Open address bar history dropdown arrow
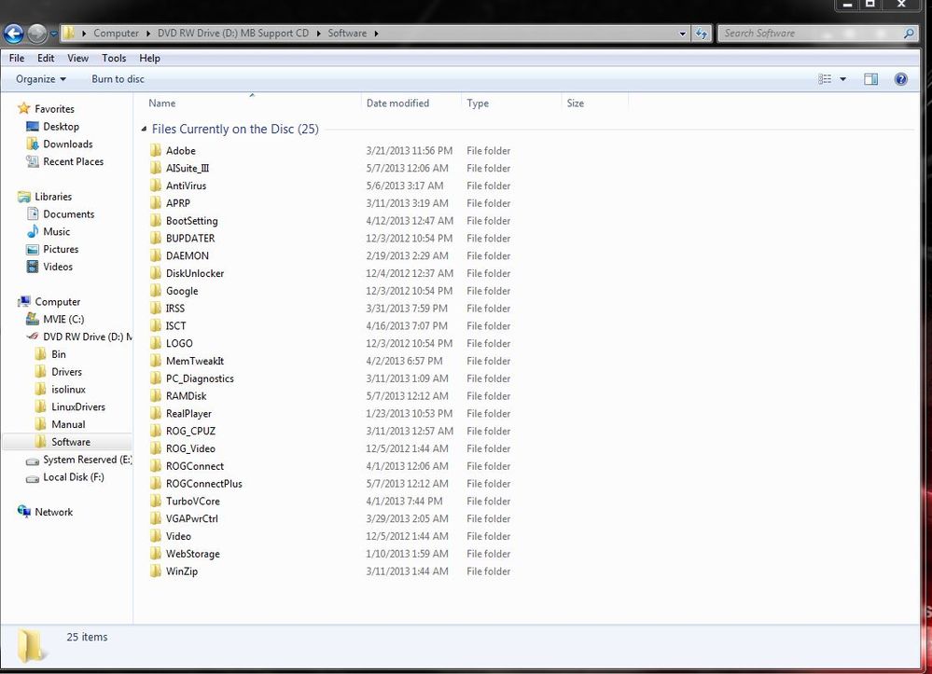932x674 pixels. click(682, 34)
